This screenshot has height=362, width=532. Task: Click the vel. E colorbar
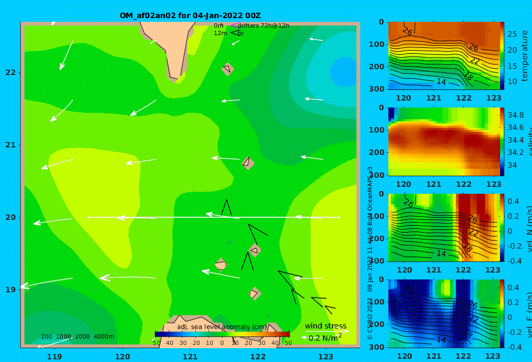(502, 314)
